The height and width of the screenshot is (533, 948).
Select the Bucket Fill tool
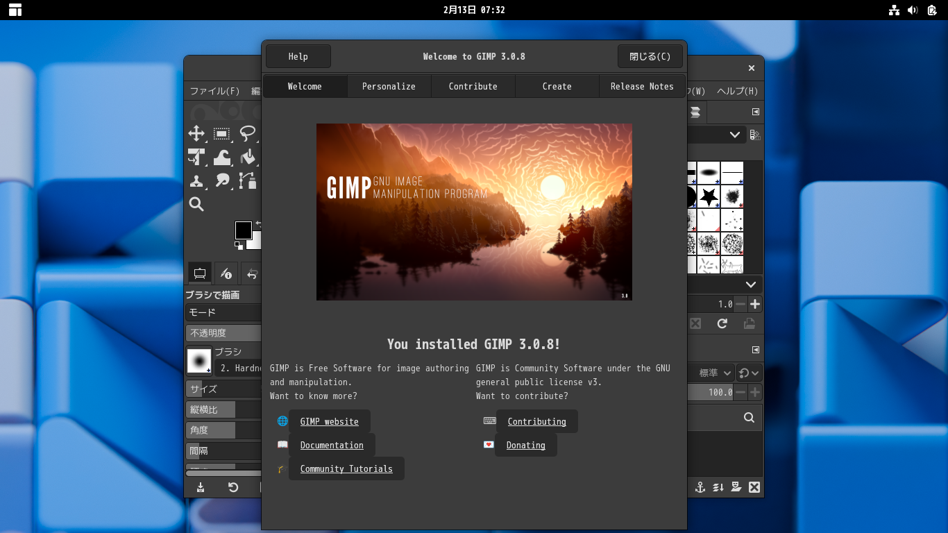248,158
